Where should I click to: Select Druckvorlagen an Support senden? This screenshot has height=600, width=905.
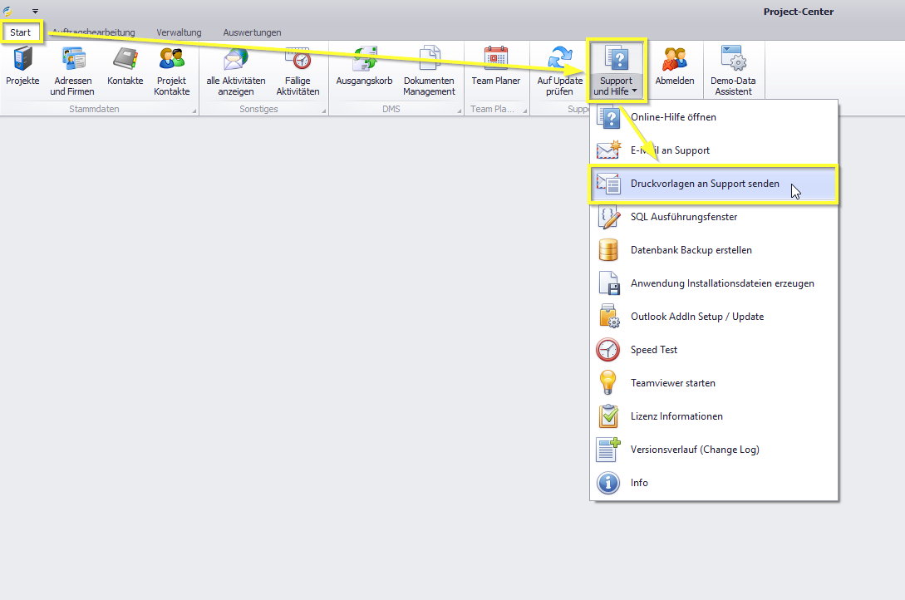tap(705, 184)
